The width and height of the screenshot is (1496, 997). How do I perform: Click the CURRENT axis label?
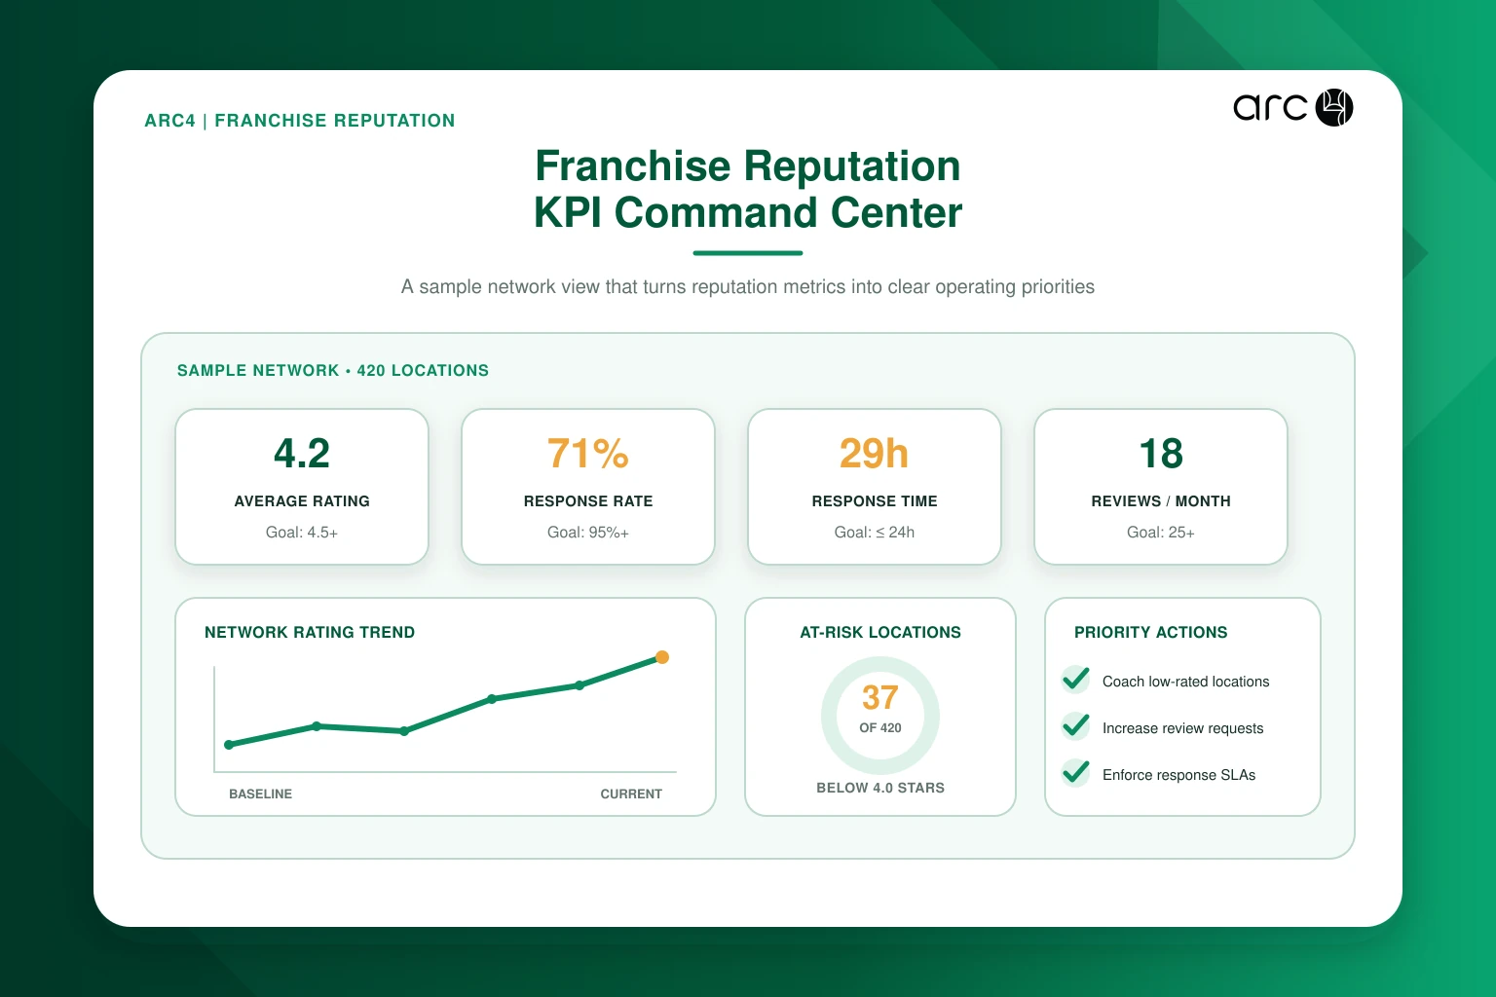(x=631, y=794)
